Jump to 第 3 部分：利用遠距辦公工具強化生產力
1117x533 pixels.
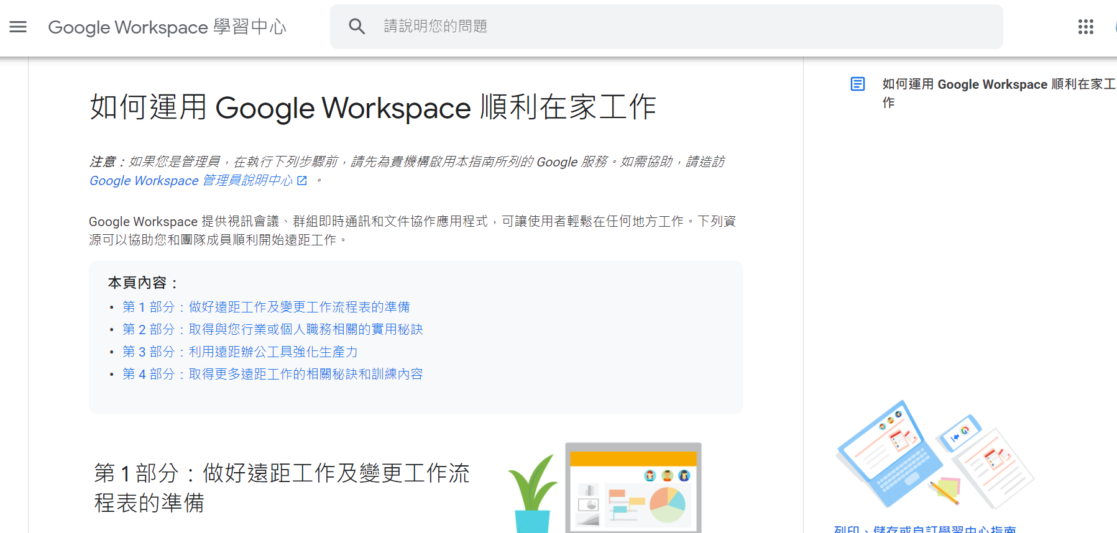click(240, 352)
